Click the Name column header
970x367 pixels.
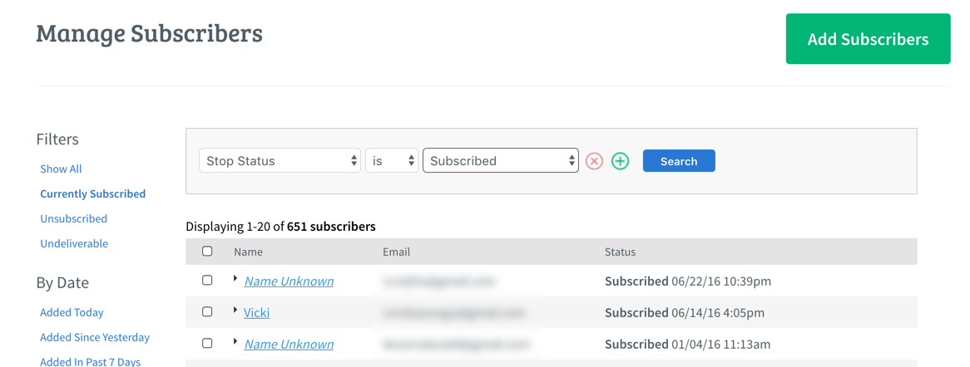(x=248, y=252)
